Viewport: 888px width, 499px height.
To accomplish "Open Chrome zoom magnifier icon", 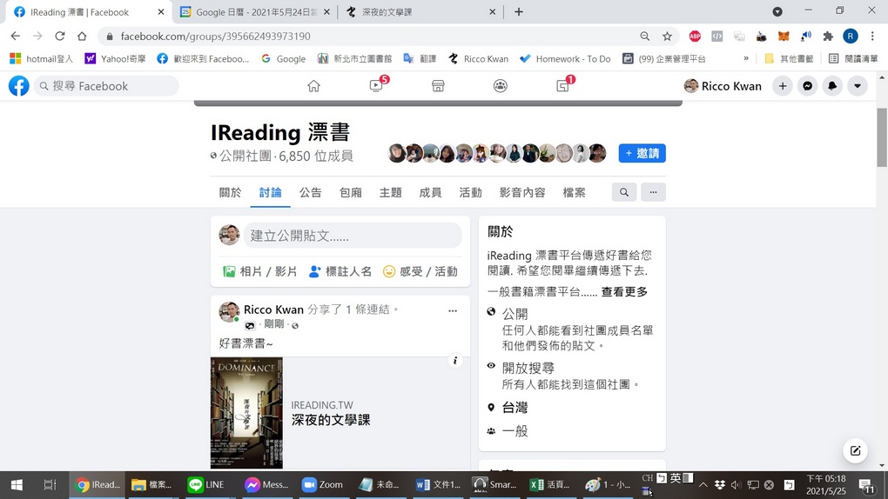I will (645, 37).
